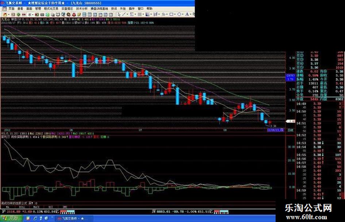This screenshot has width=345, height=222.
Task: Click the blue price marker on the axis
Action: click(291, 77)
